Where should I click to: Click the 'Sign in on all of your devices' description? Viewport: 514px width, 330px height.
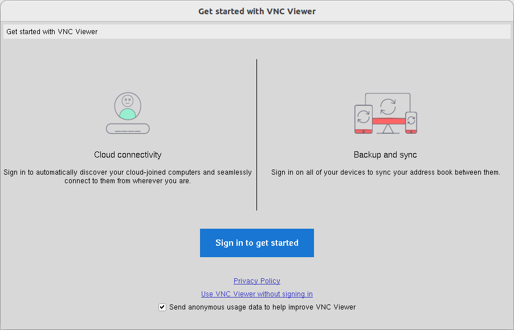(385, 172)
